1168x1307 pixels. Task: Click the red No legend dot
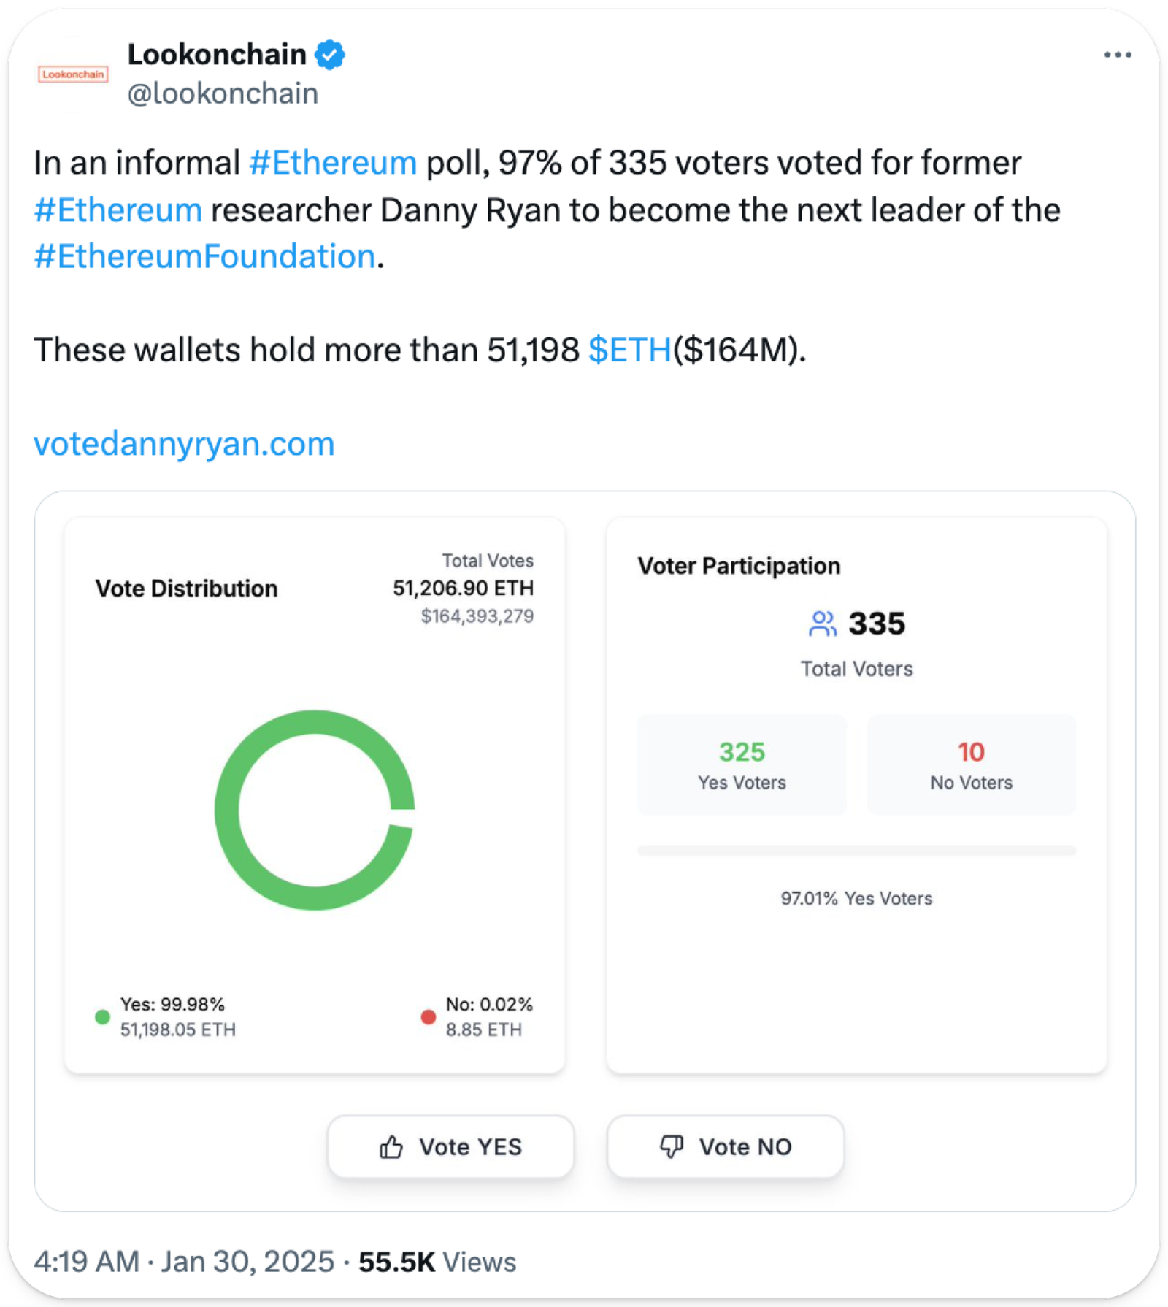(x=429, y=1017)
